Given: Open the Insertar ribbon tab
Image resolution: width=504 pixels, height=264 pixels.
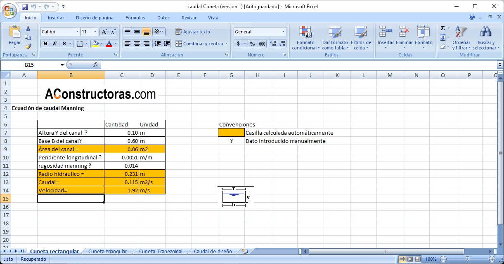Looking at the screenshot, I should [56, 18].
